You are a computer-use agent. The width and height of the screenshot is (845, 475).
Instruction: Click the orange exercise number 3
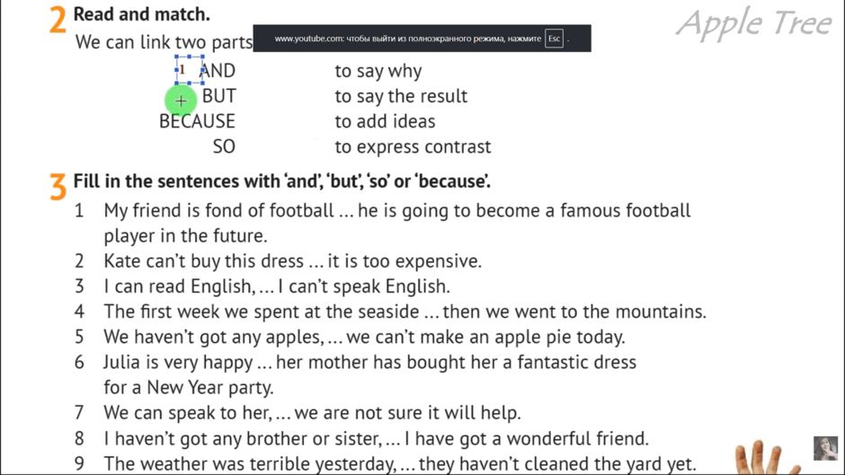(x=58, y=187)
